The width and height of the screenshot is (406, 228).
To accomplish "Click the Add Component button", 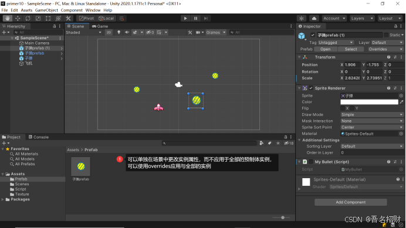I will pyautogui.click(x=351, y=202).
